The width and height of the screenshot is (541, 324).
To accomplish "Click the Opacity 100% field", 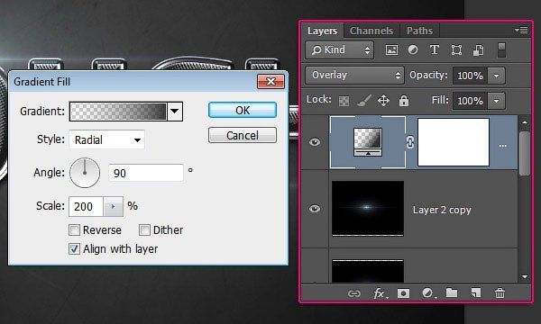I will click(x=470, y=76).
